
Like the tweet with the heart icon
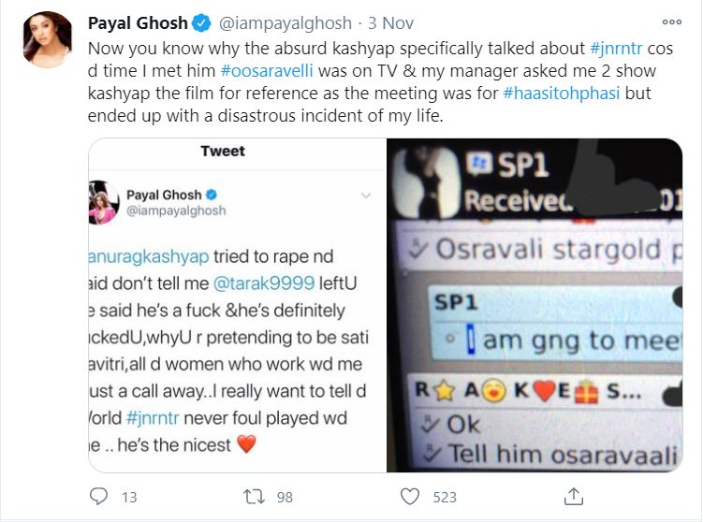click(410, 497)
